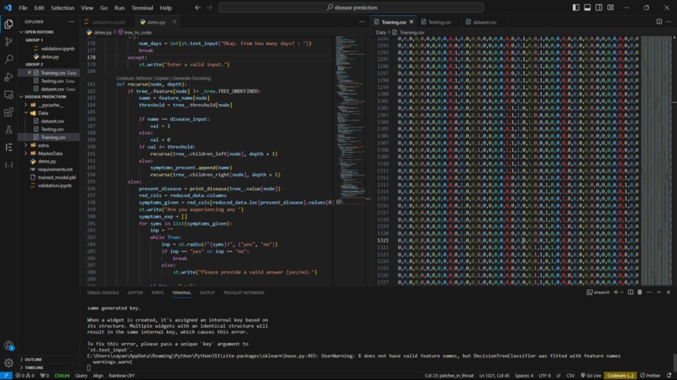677x380 pixels.
Task: Maximize the terminal panel size
Action: pos(659,293)
